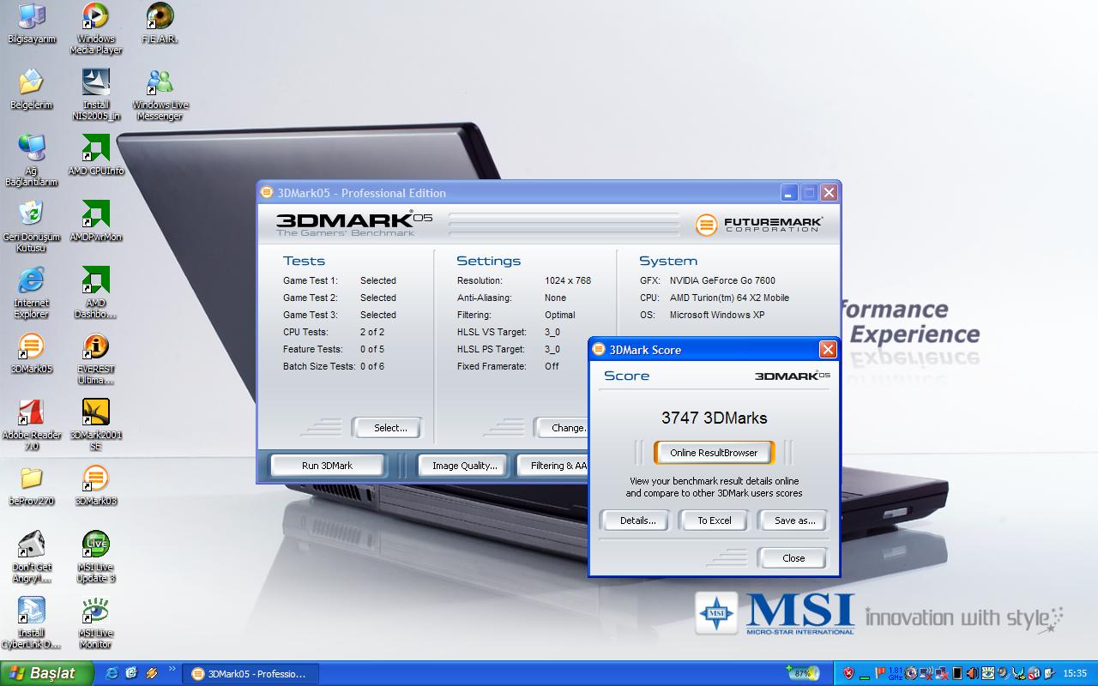Open Ağ Bağlantılarım desktop icon
Image resolution: width=1098 pixels, height=686 pixels.
(x=32, y=160)
